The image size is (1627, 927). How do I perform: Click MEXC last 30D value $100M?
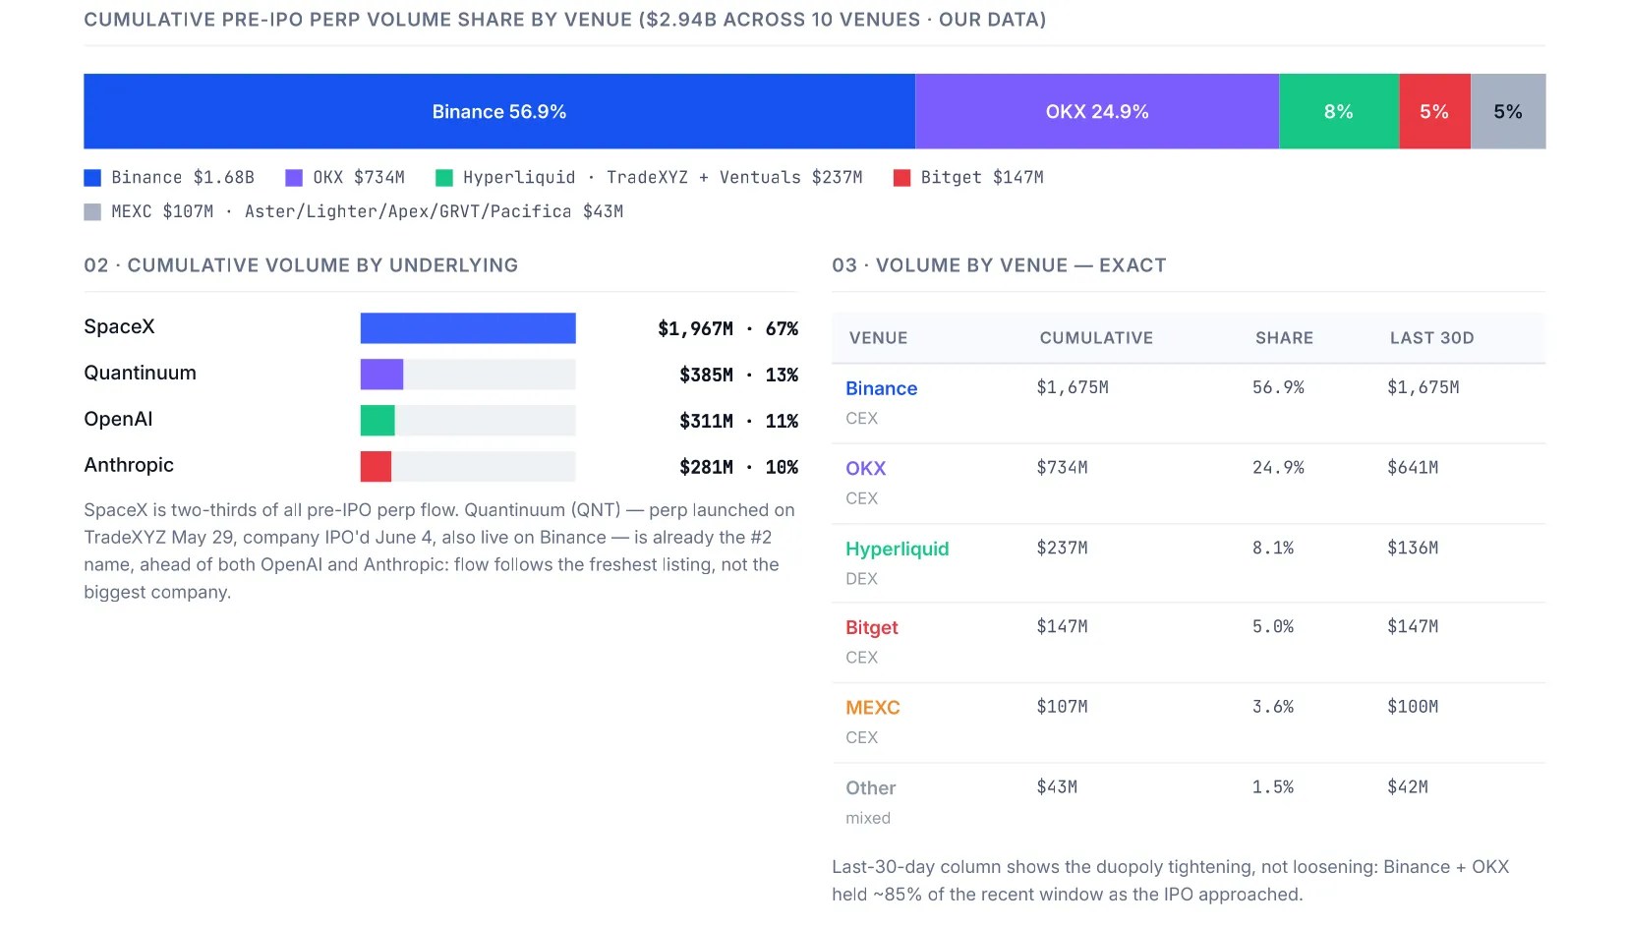click(1413, 707)
